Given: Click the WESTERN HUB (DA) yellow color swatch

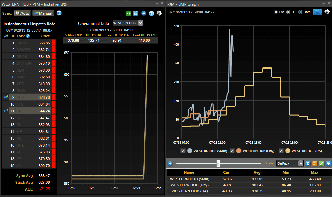Looking at the screenshot, I should point(288,151).
